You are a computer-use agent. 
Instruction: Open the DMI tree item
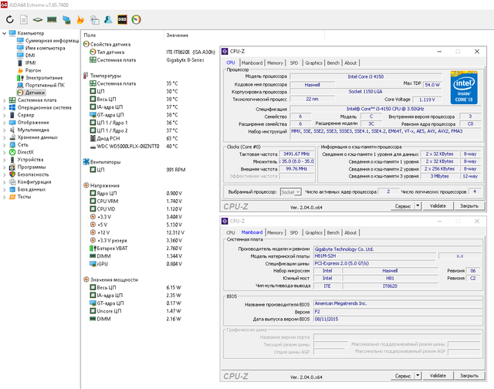pyautogui.click(x=26, y=55)
